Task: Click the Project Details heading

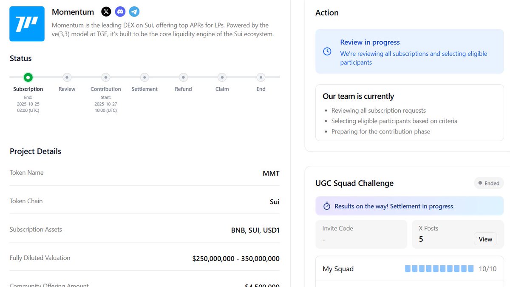Action: click(x=35, y=151)
